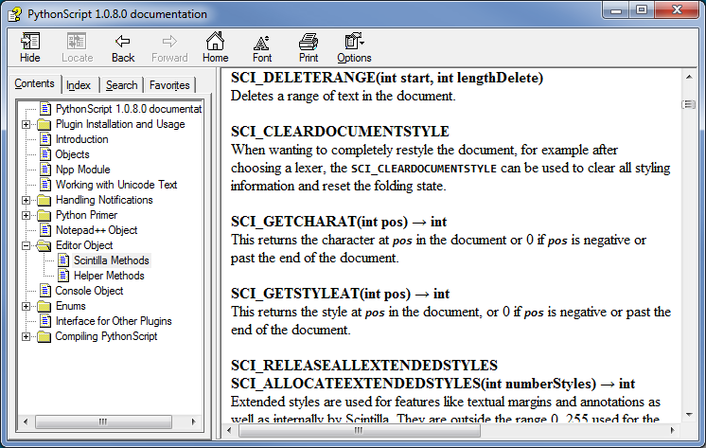Expand the Plugin Installation and Usage node
The width and height of the screenshot is (706, 448).
pos(26,124)
